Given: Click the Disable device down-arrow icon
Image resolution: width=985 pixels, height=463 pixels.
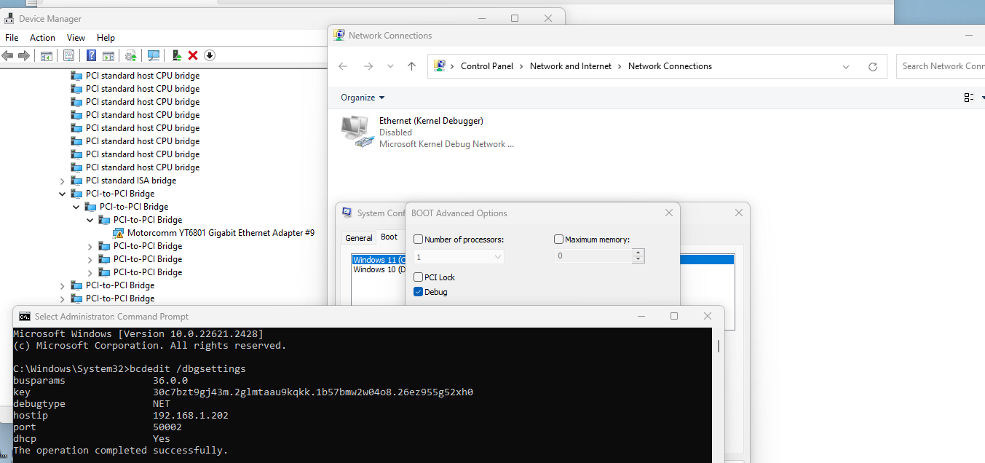Looking at the screenshot, I should click(x=210, y=55).
